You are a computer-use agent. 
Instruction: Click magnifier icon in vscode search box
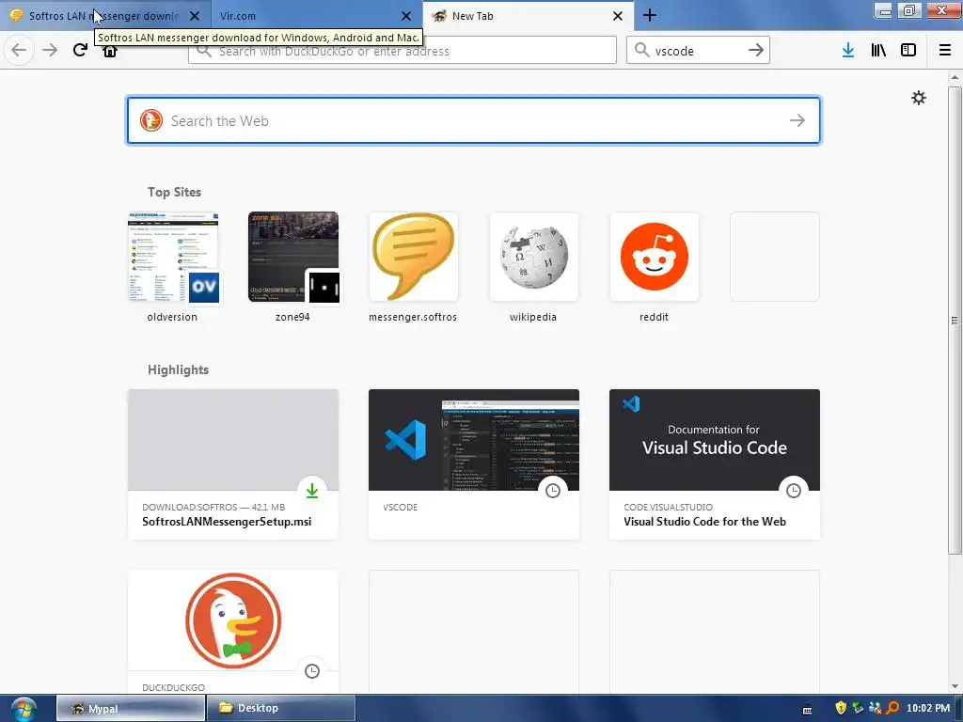pos(641,50)
